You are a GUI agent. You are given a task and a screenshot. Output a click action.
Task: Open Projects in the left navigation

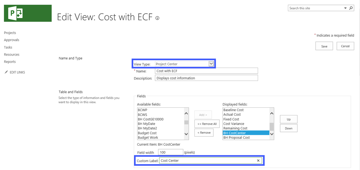pos(10,33)
